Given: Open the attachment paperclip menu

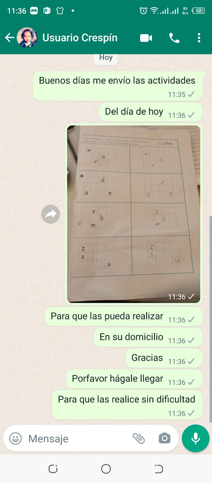Looking at the screenshot, I should point(139,438).
